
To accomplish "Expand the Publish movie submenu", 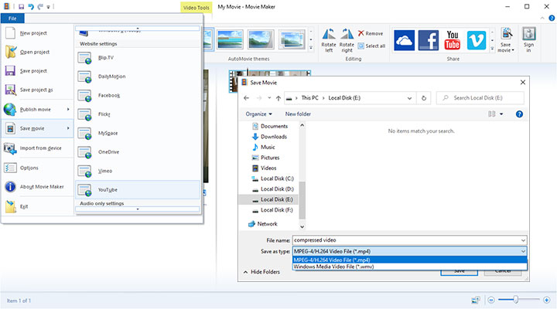I will (37, 109).
